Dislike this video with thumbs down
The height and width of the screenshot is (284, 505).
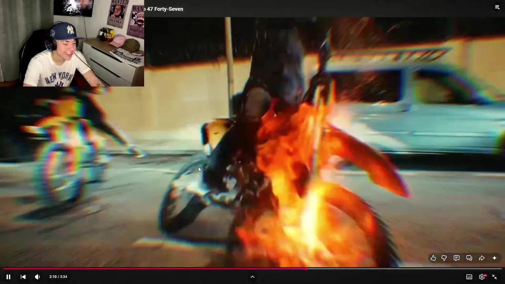444,258
